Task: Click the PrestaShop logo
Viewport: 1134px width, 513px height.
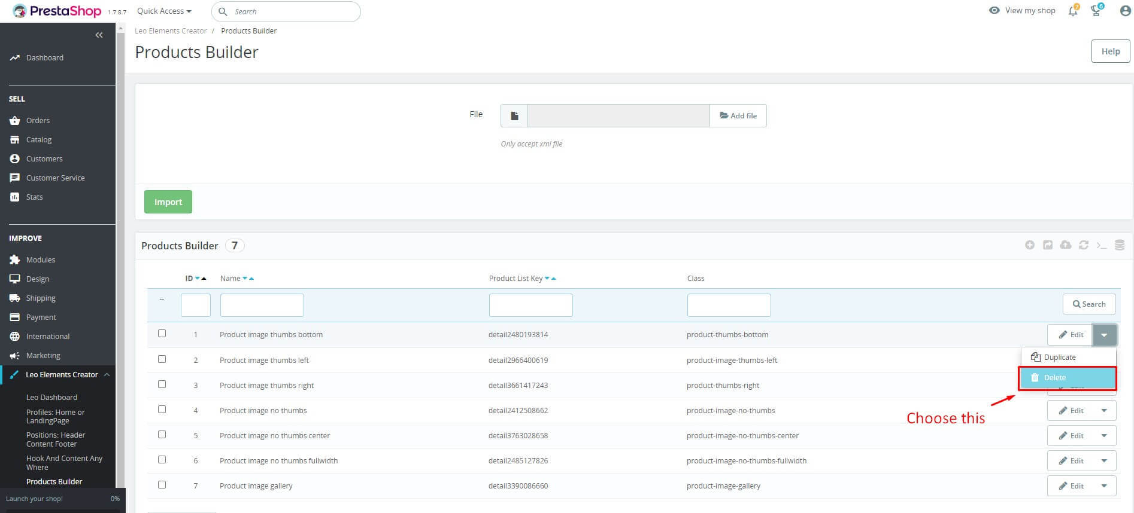Action: coord(57,11)
